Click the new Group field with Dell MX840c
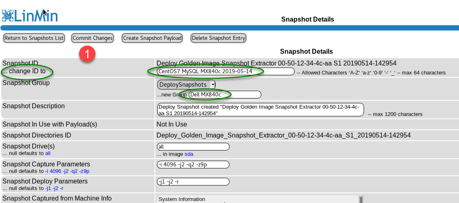The image size is (459, 203). point(225,94)
